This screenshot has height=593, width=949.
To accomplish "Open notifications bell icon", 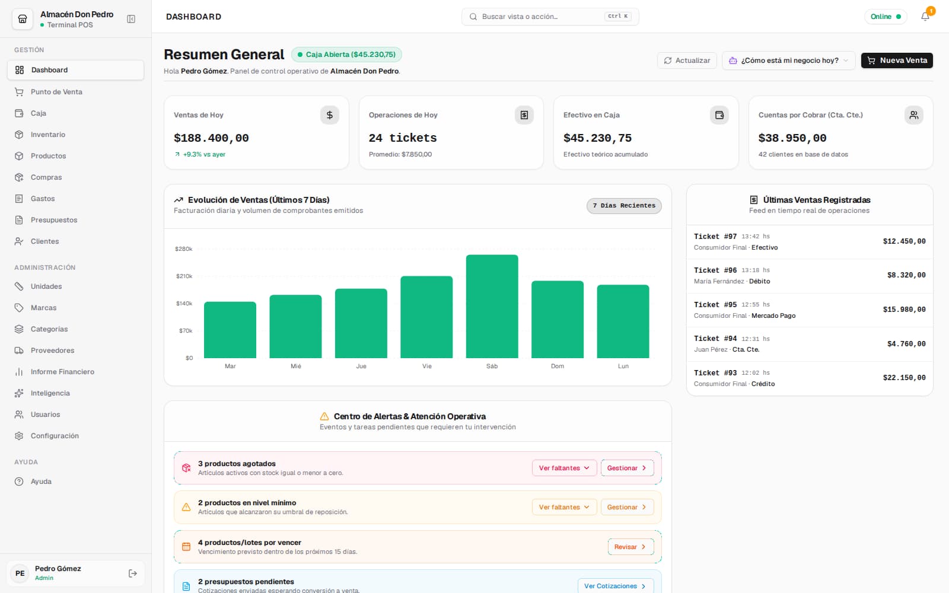I will [x=925, y=17].
